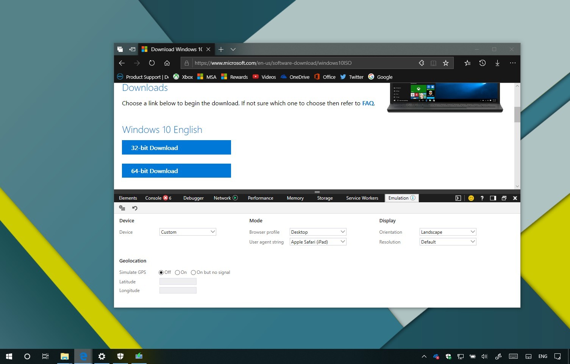This screenshot has height=364, width=570.
Task: Open the Twitter bookmark
Action: (352, 77)
